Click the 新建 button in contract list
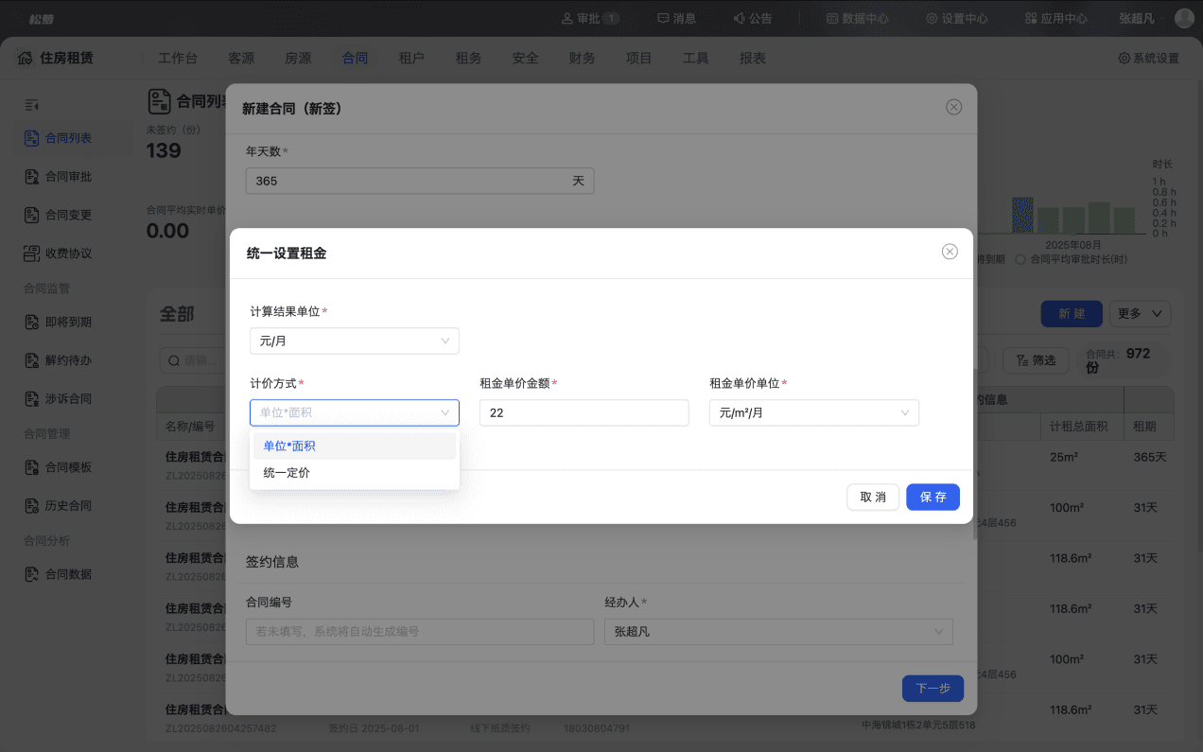Image resolution: width=1203 pixels, height=752 pixels. [1072, 313]
